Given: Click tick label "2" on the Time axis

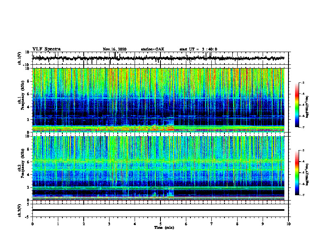Looking at the screenshot, I should 84,224.
